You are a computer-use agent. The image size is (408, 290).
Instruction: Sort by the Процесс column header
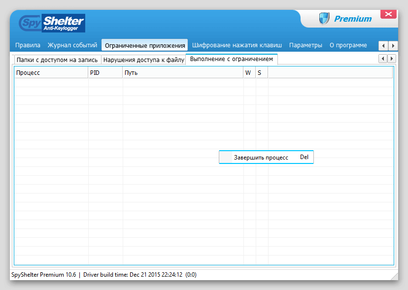pyautogui.click(x=51, y=72)
